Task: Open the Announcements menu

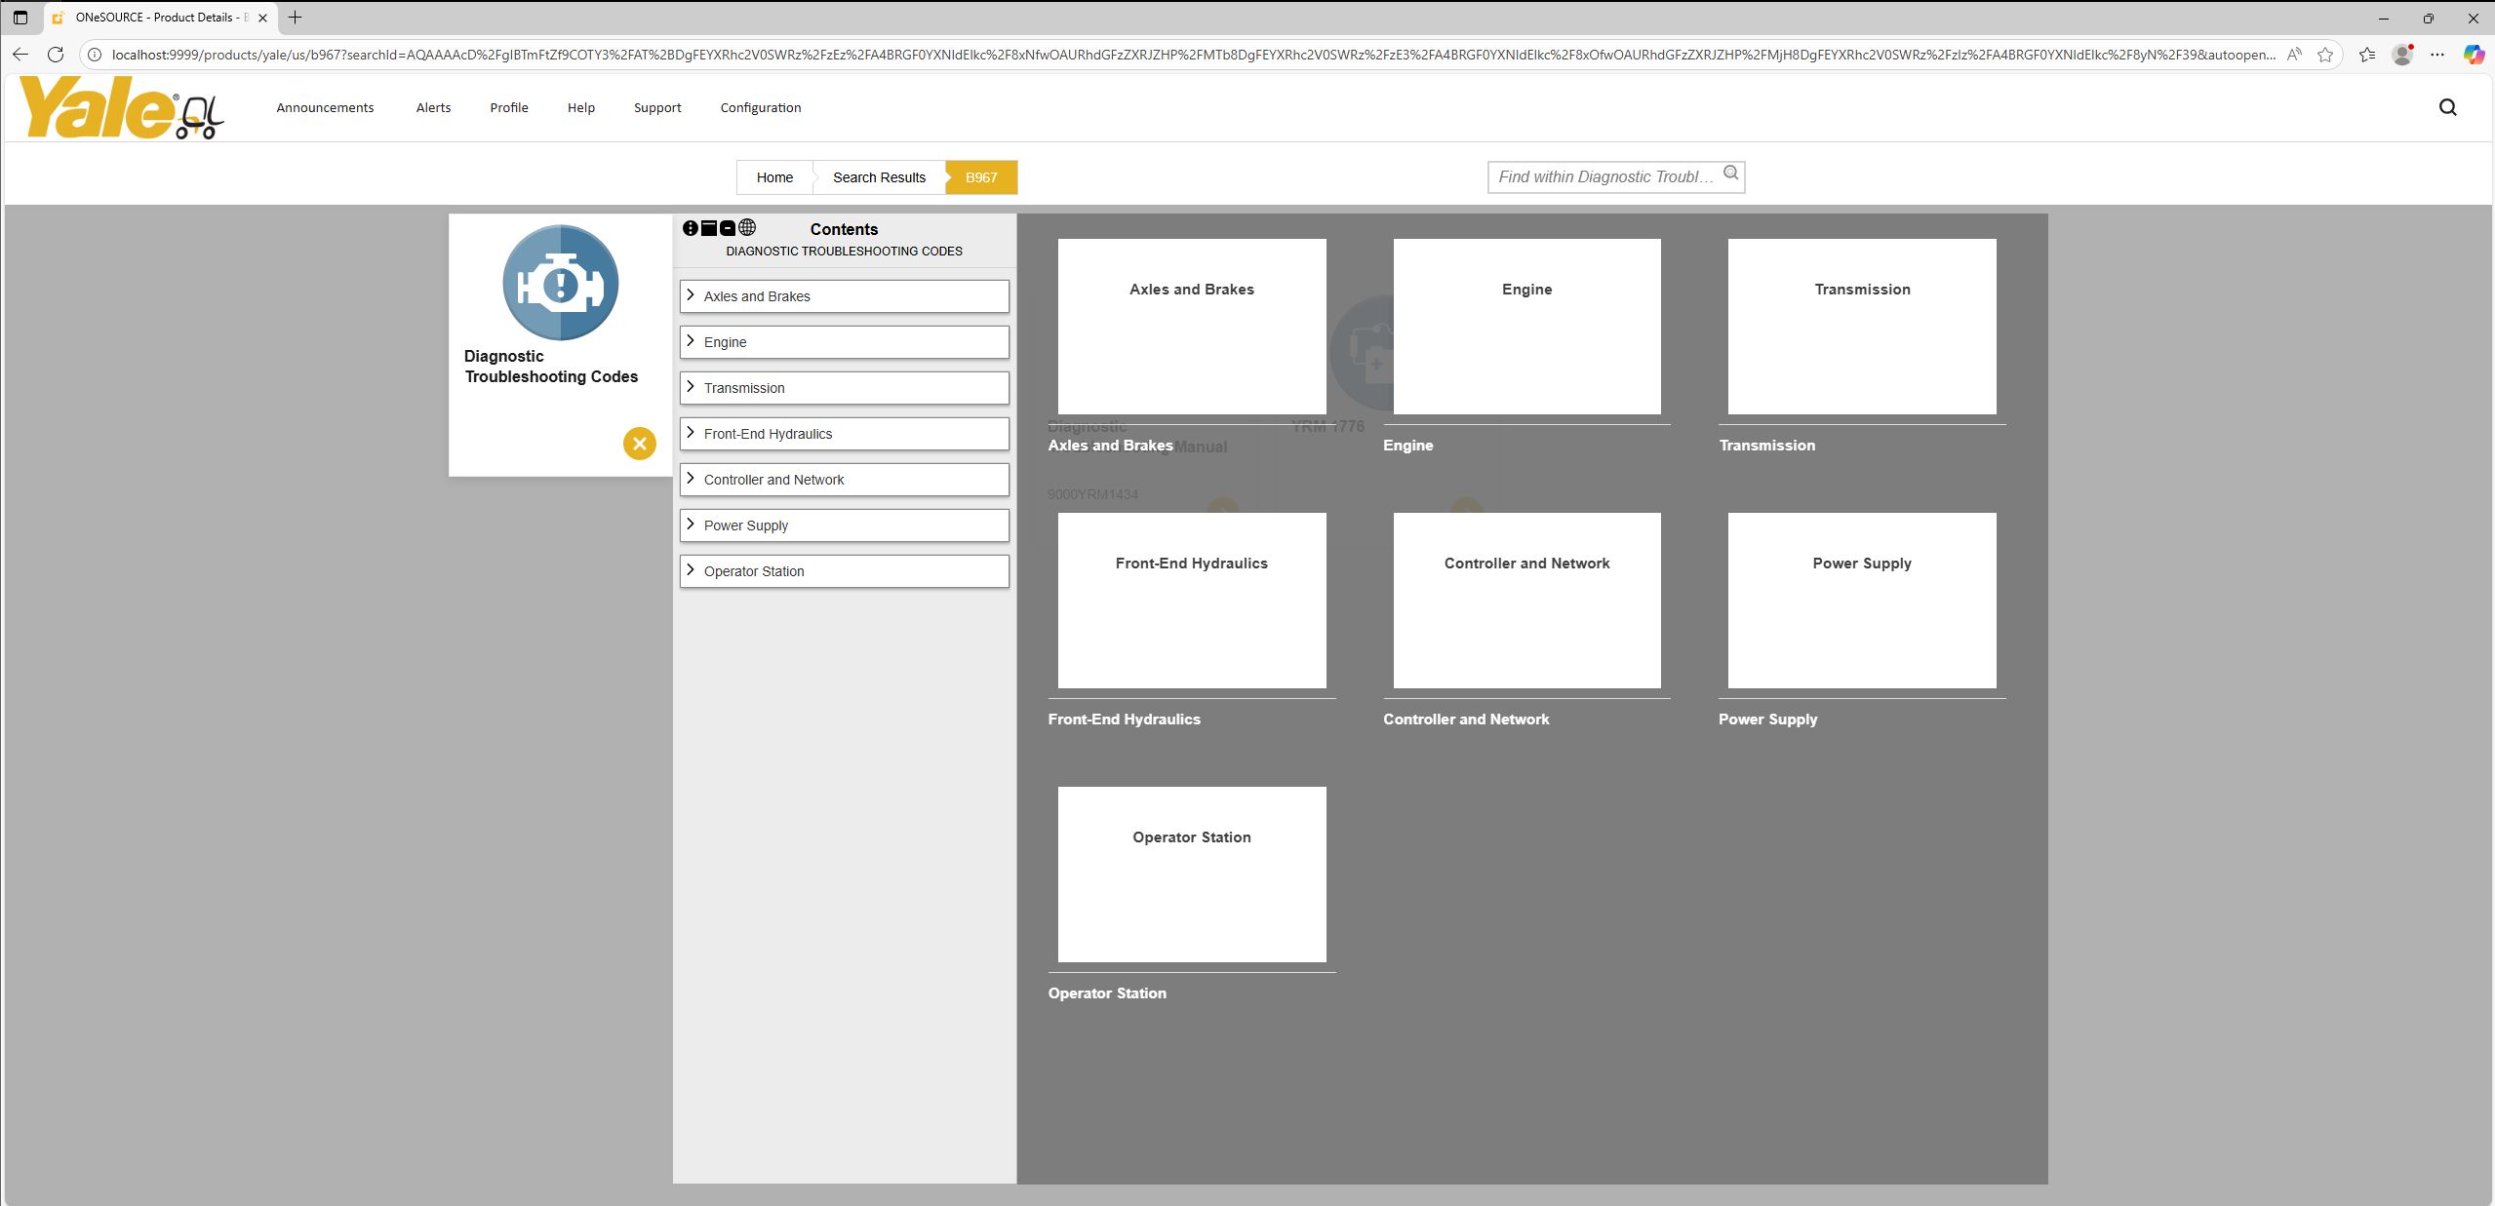Action: pyautogui.click(x=325, y=108)
